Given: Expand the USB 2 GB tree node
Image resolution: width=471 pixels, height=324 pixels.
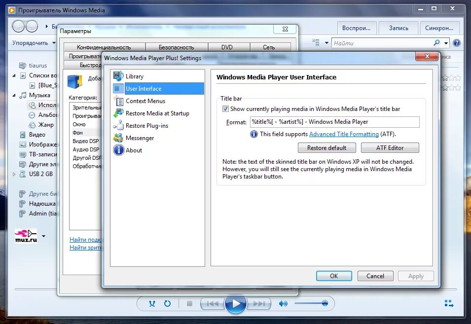Looking at the screenshot, I should pos(14,174).
